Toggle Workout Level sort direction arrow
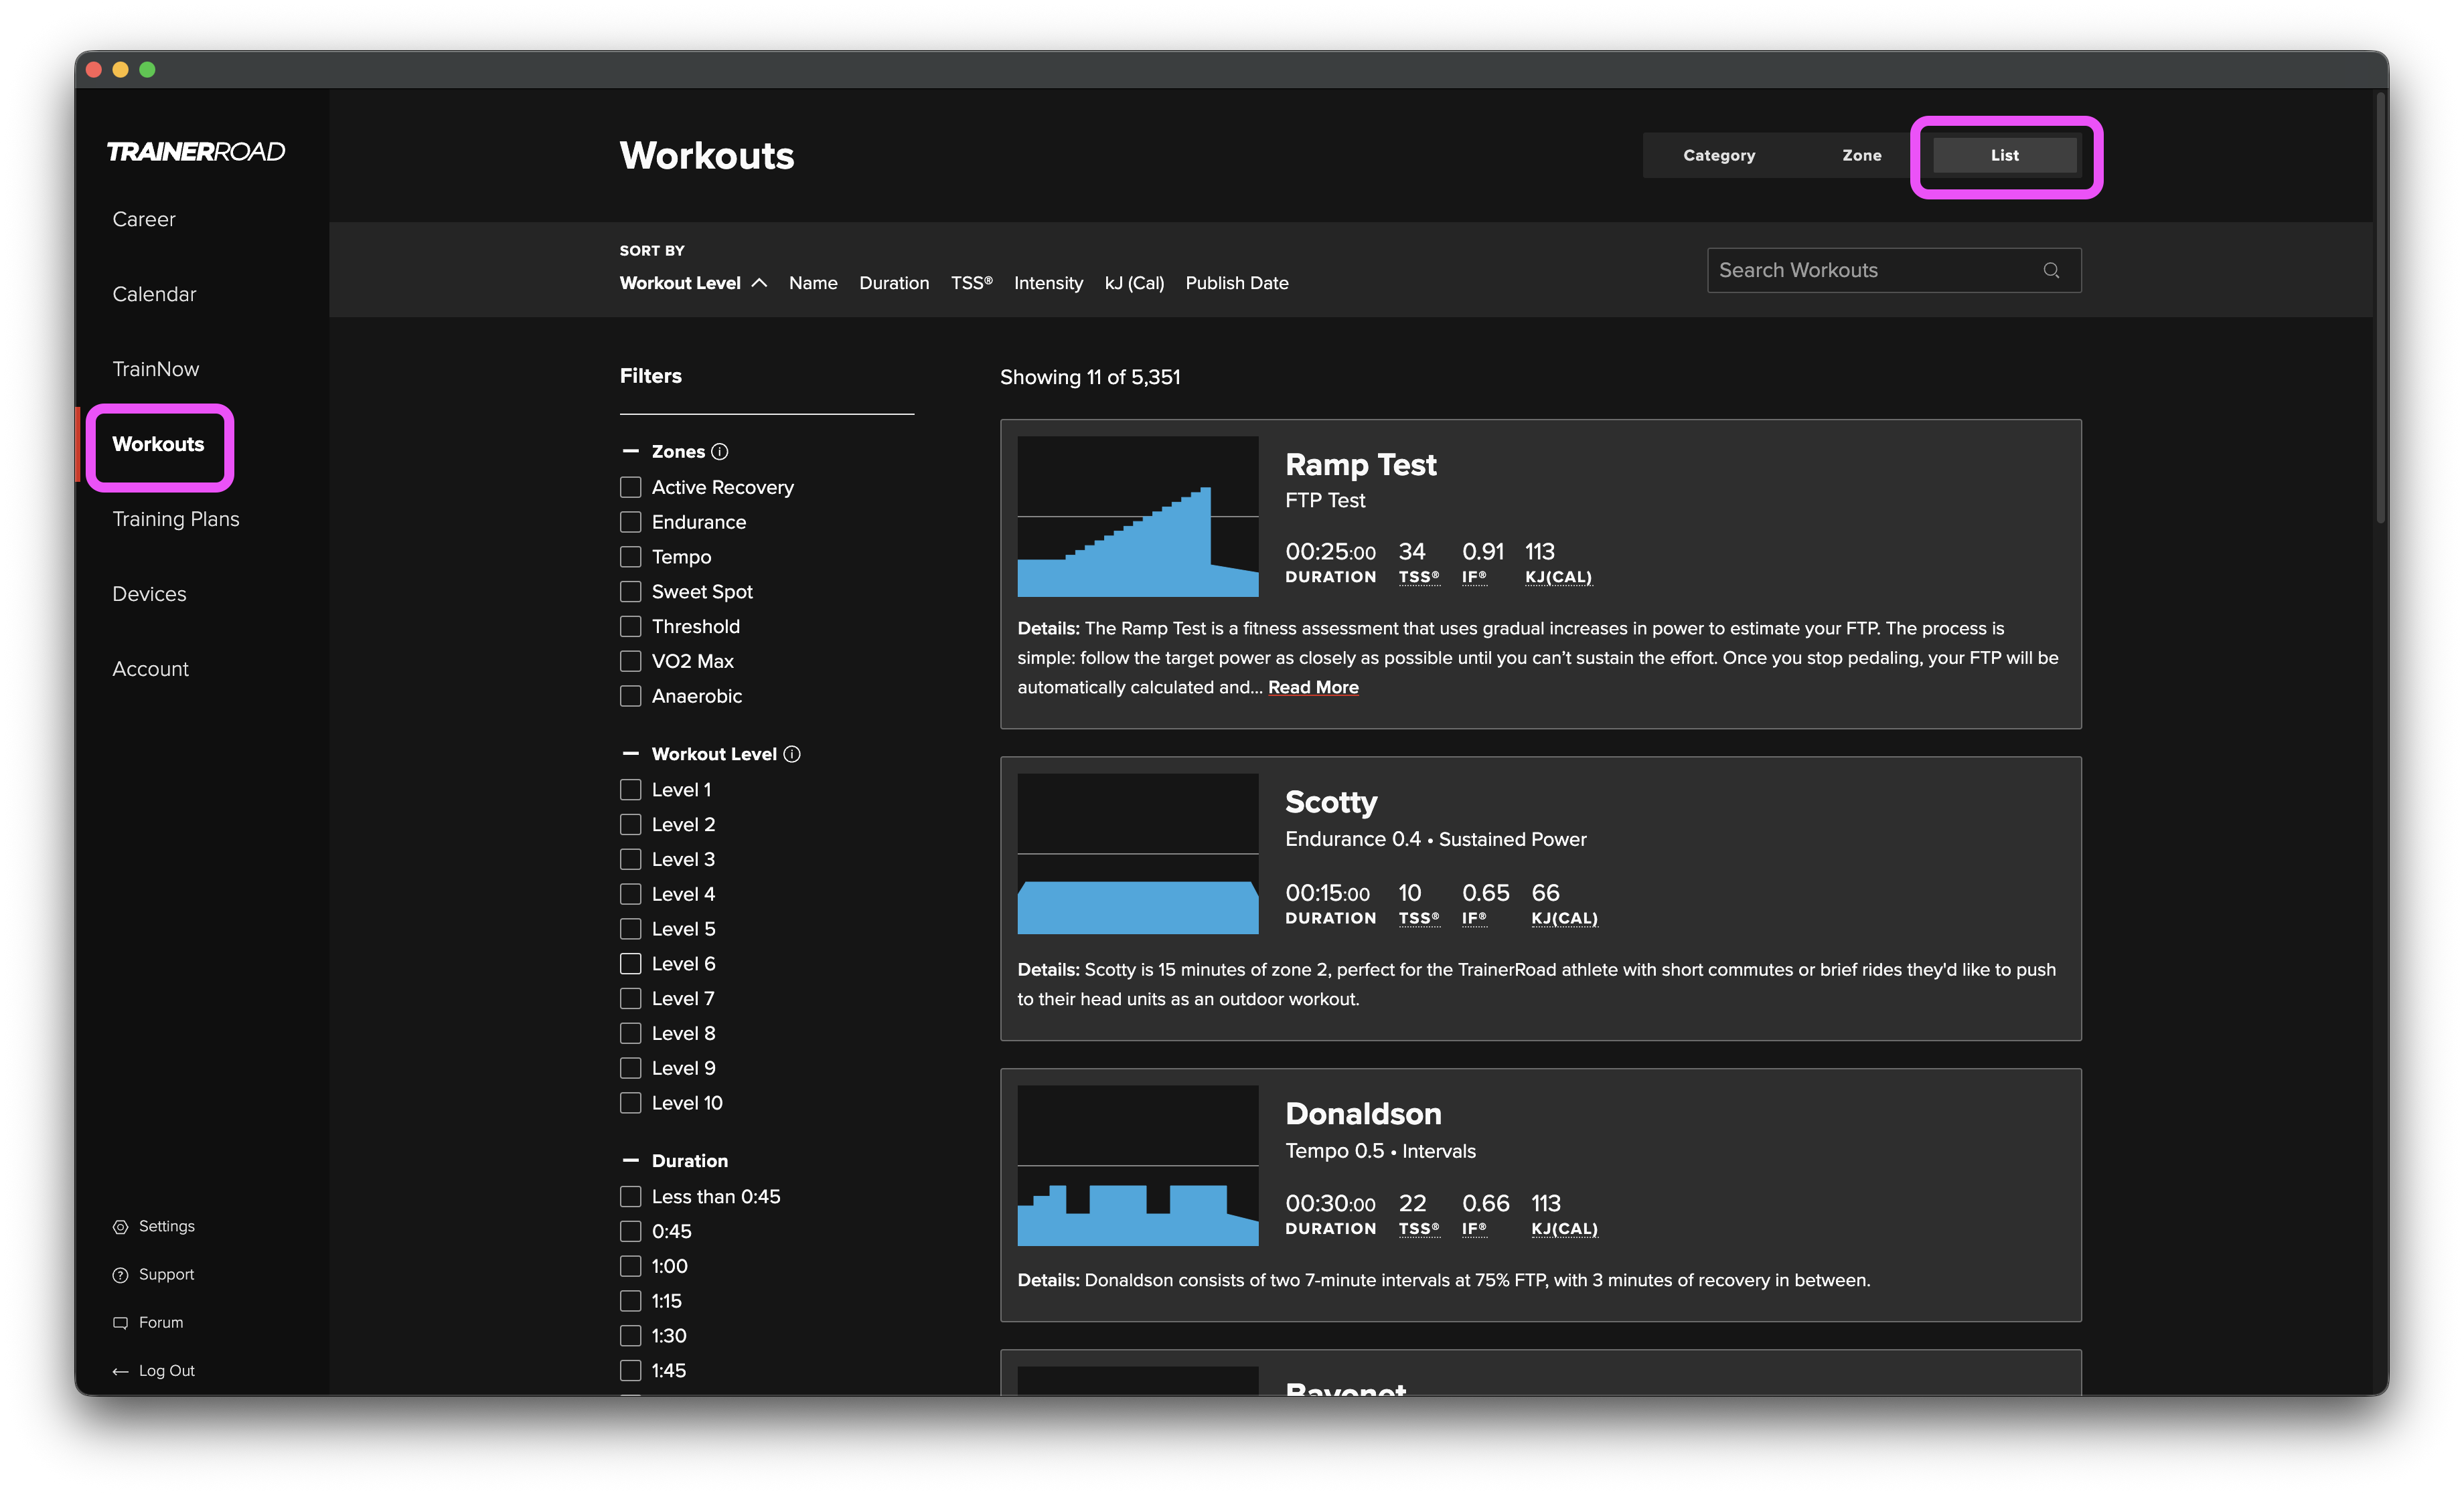2464x1495 pixels. coord(759,283)
